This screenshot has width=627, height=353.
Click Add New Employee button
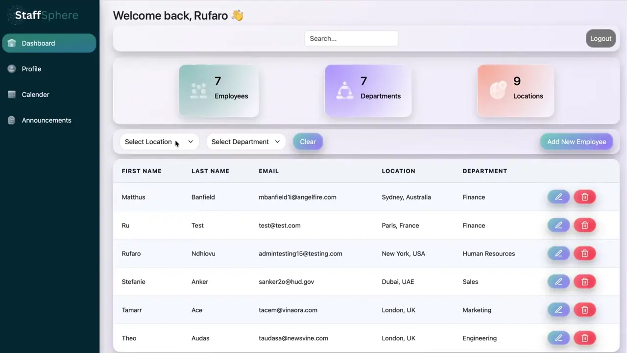click(577, 142)
